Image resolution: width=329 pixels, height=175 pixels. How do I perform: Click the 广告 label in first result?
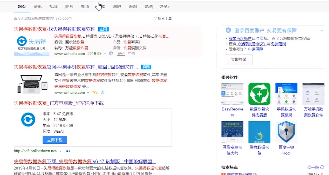(131, 54)
